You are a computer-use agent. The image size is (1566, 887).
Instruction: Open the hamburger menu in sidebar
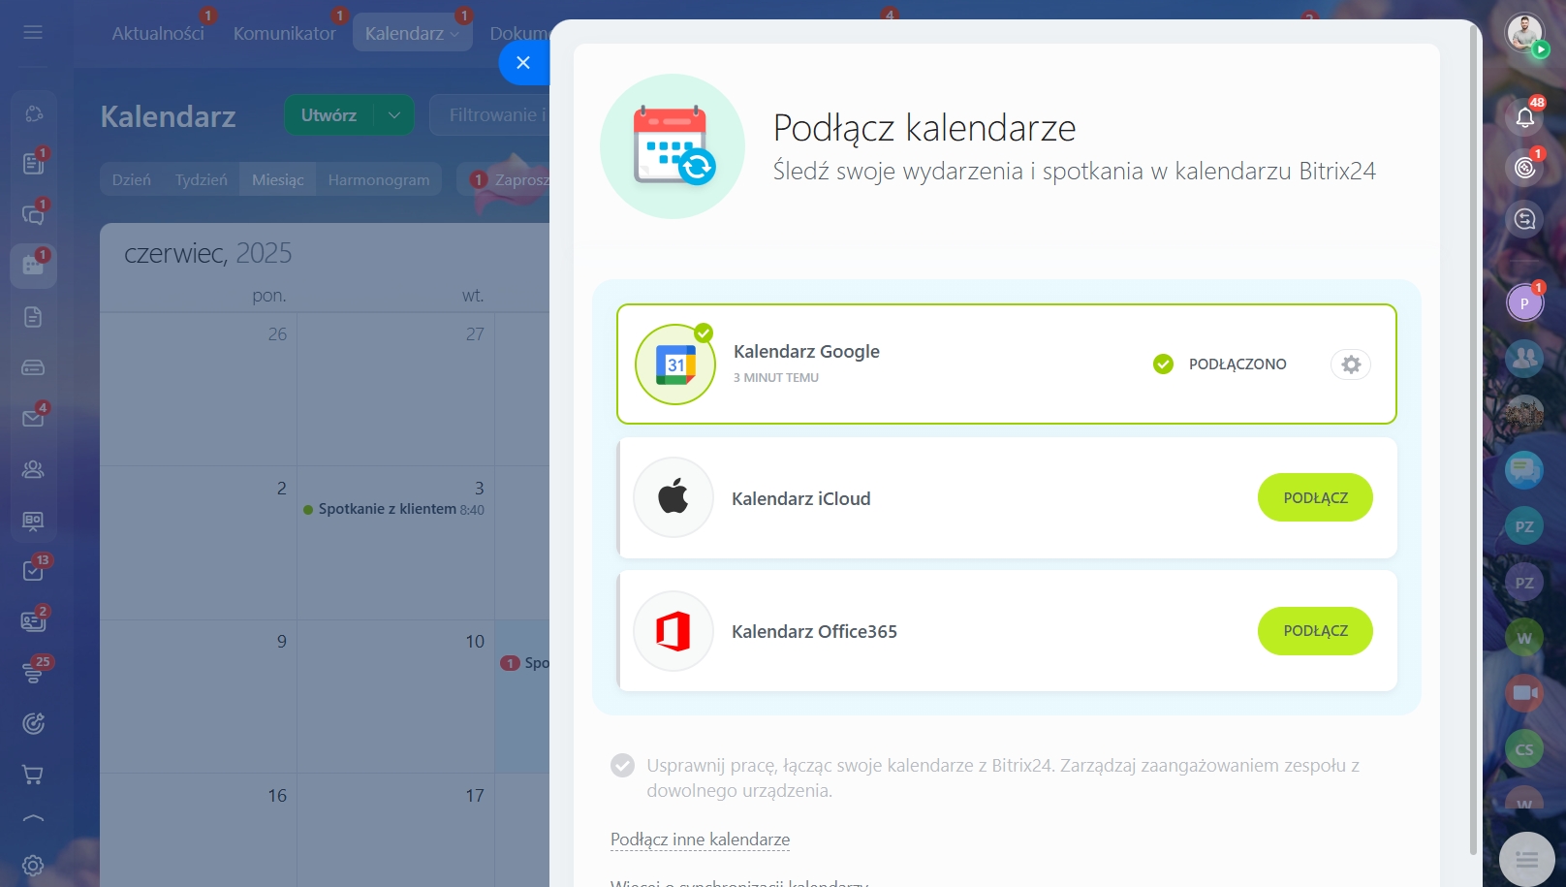[x=33, y=33]
